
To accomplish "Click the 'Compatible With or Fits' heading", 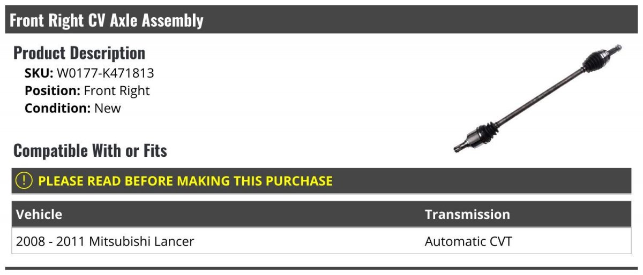I will coord(90,151).
